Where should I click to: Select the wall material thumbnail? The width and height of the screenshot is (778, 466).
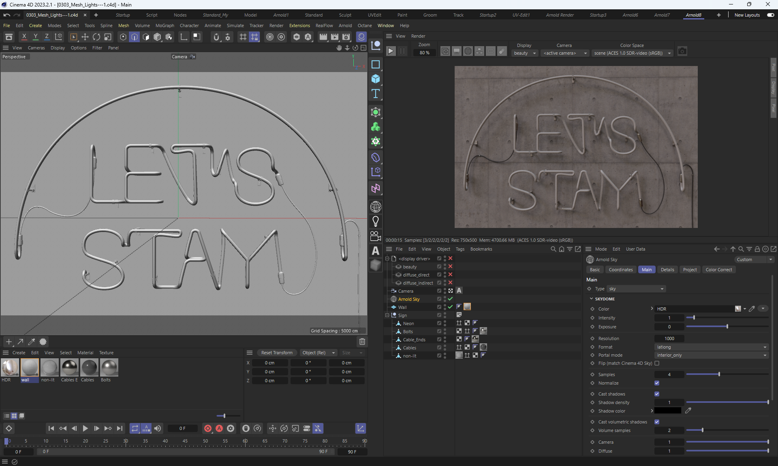(x=30, y=368)
